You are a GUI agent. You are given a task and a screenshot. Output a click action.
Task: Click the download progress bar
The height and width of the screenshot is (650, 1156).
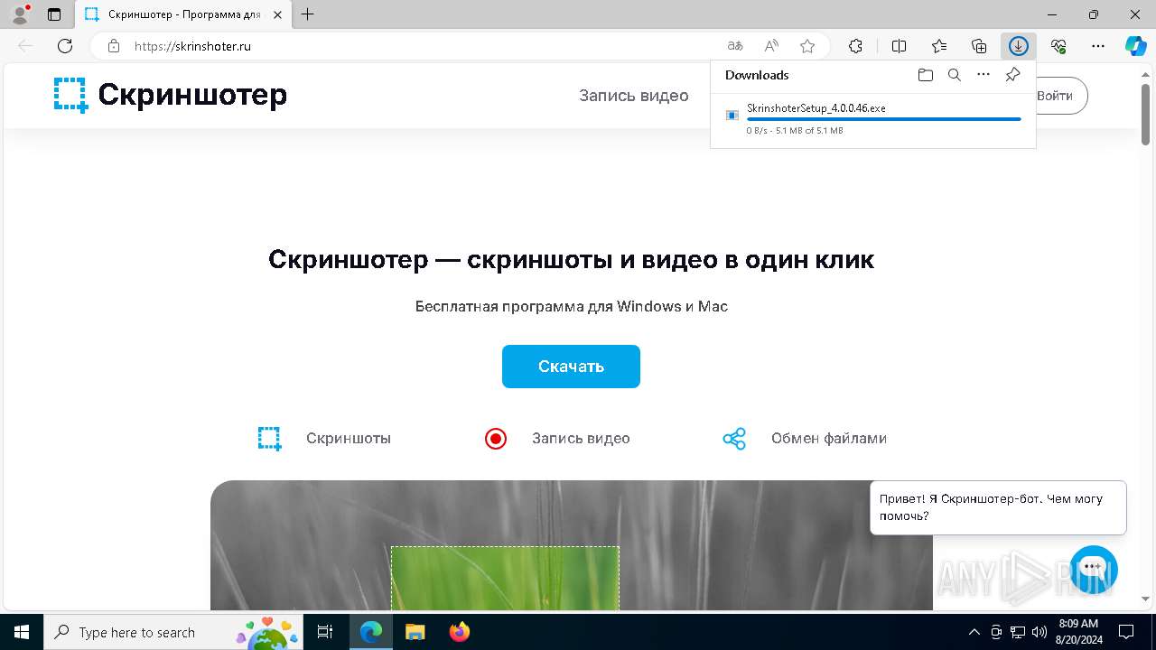[884, 119]
